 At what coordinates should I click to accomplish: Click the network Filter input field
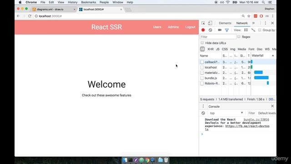(x=218, y=37)
